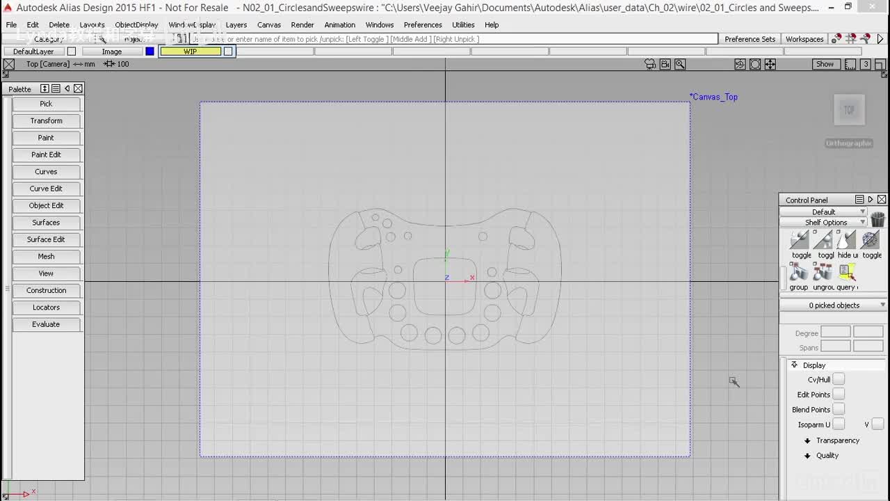The image size is (890, 501).
Task: Click the blue Image layer color swatch
Action: [x=149, y=51]
